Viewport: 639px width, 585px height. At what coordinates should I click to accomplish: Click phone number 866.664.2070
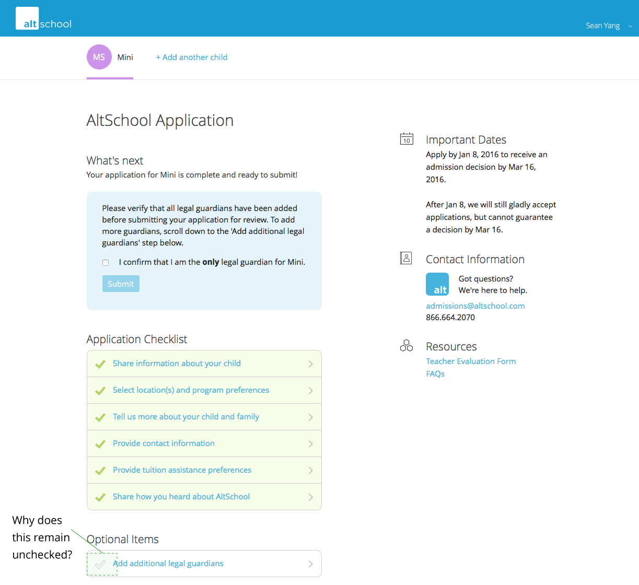point(450,318)
